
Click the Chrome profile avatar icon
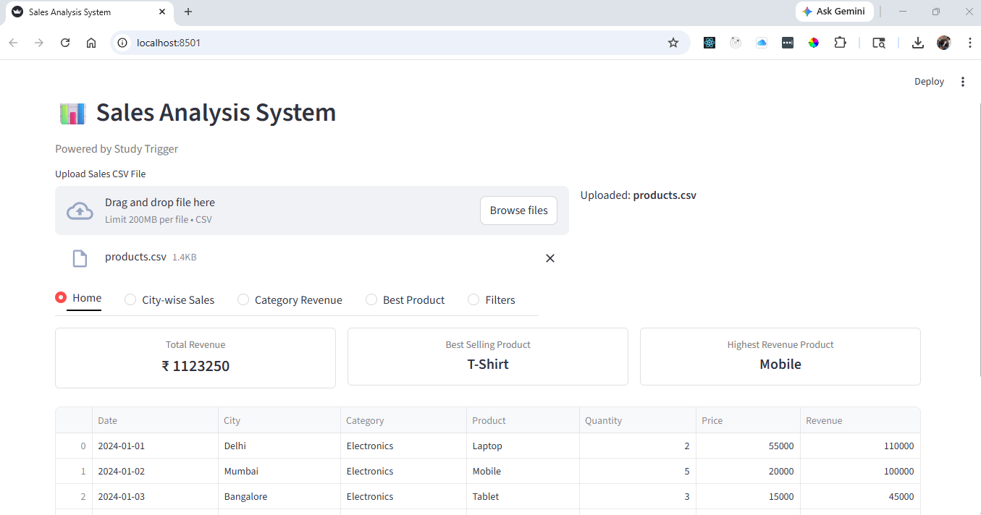(943, 43)
